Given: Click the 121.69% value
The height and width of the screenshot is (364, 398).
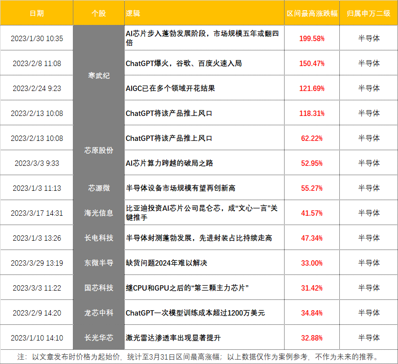Looking at the screenshot, I should (x=311, y=88).
